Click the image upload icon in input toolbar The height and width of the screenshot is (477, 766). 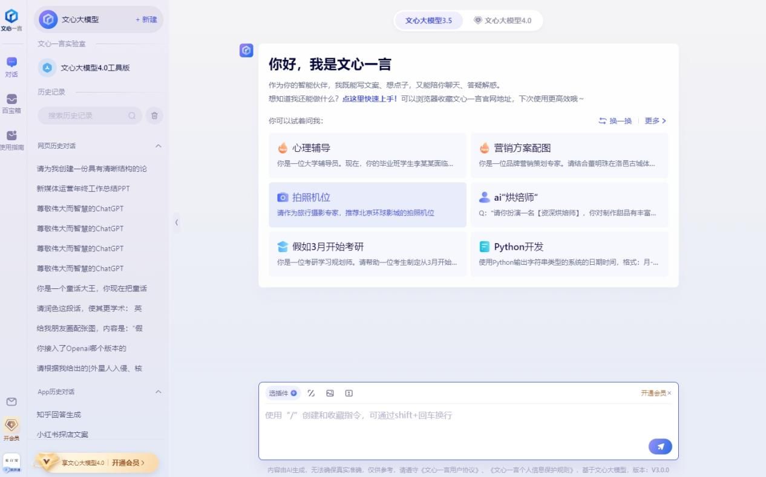click(330, 393)
